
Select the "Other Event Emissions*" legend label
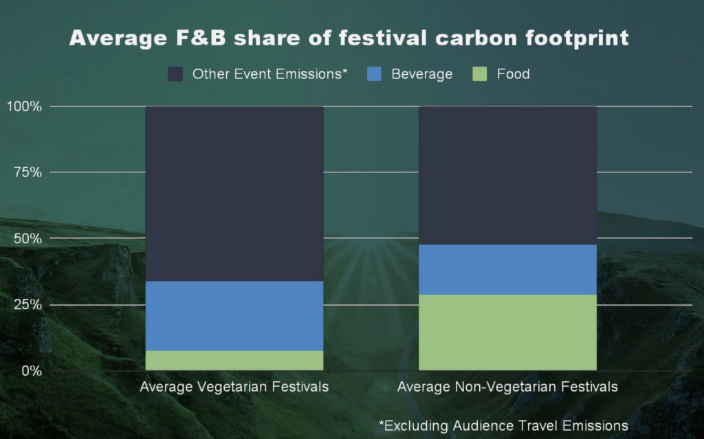click(269, 74)
